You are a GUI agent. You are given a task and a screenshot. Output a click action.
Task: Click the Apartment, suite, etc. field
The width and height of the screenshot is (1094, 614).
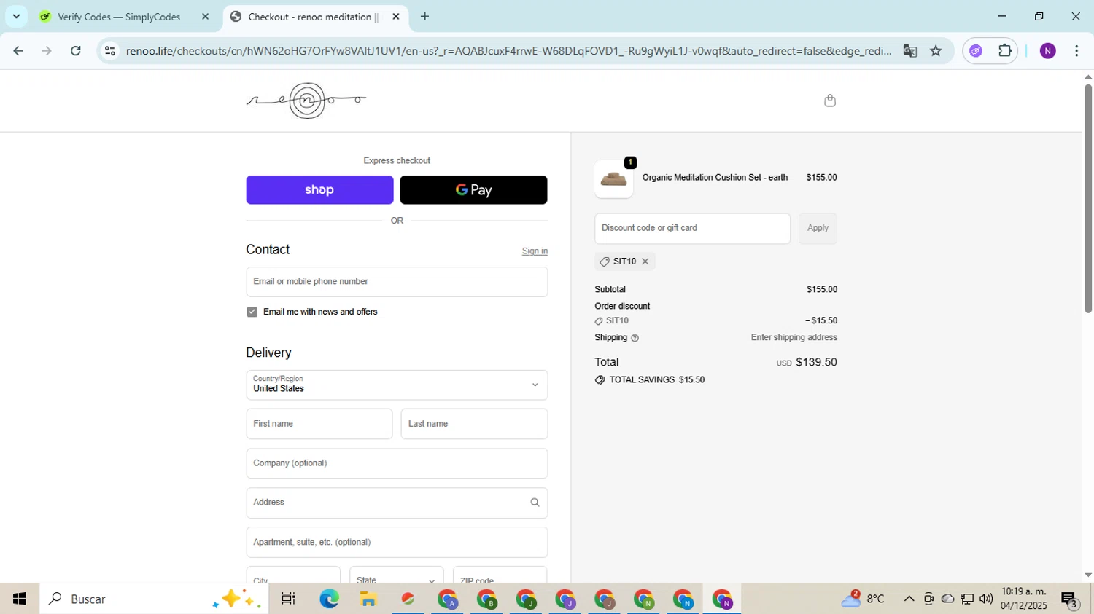coord(397,542)
